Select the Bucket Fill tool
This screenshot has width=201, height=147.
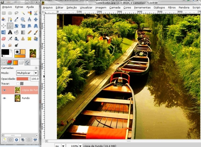tap(16, 32)
